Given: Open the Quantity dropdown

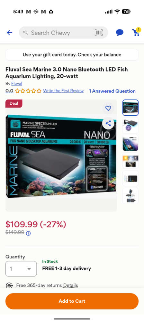Looking at the screenshot, I should [x=21, y=269].
